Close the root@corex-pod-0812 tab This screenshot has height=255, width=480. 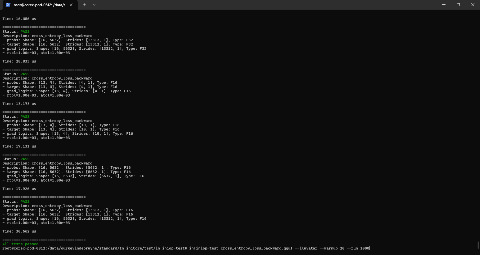click(71, 5)
